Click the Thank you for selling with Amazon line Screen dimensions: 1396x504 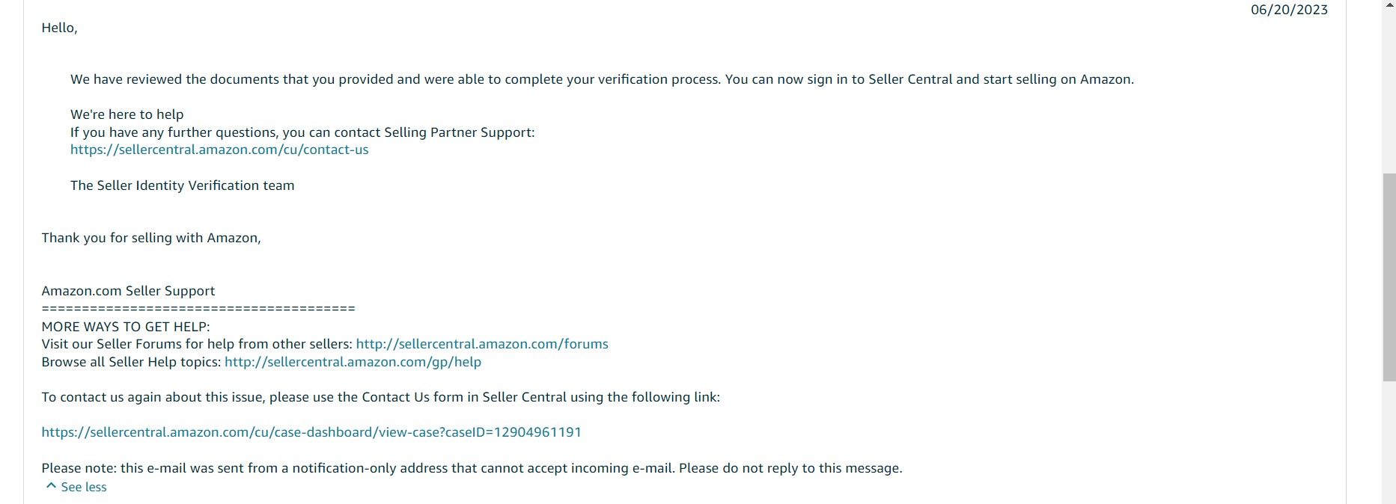tap(151, 238)
